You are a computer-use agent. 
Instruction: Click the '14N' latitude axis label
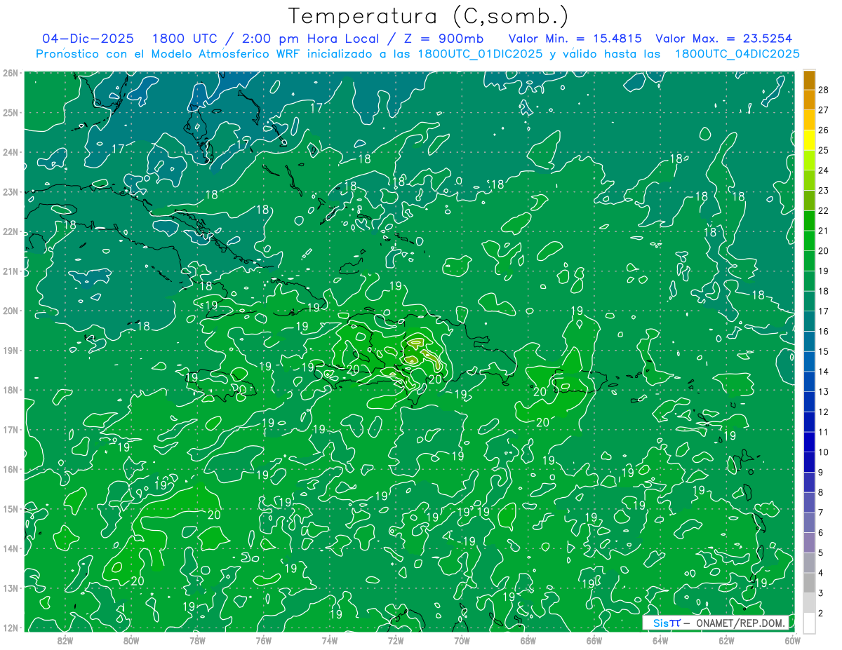point(10,548)
